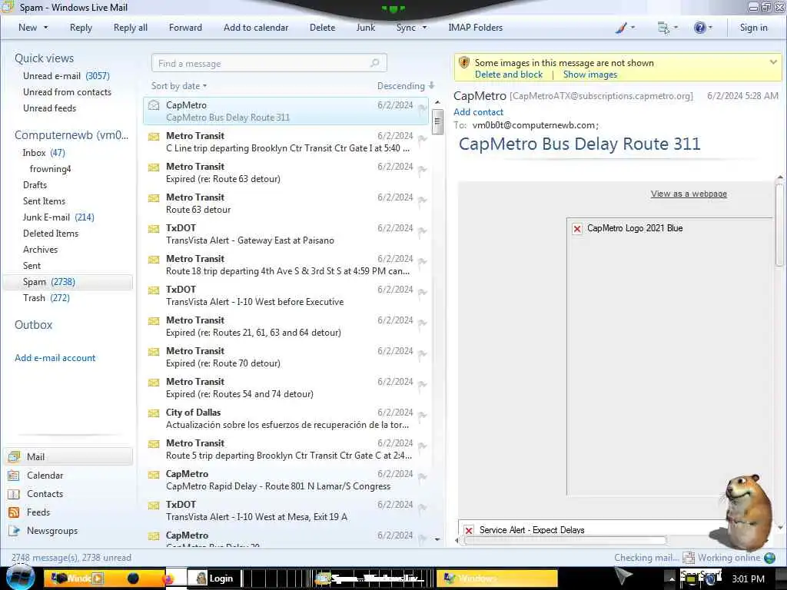Click the reading pane vertical scrollbar thumb
The image size is (787, 590).
(x=779, y=225)
